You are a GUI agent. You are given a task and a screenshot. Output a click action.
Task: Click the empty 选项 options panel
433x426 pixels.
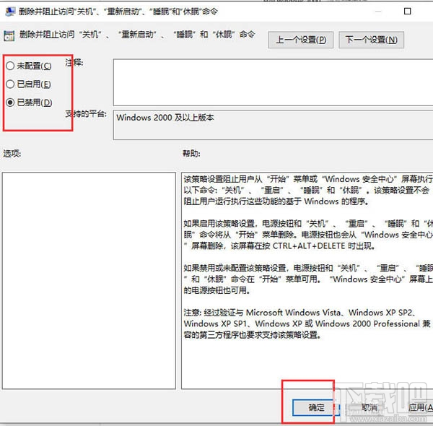89,280
